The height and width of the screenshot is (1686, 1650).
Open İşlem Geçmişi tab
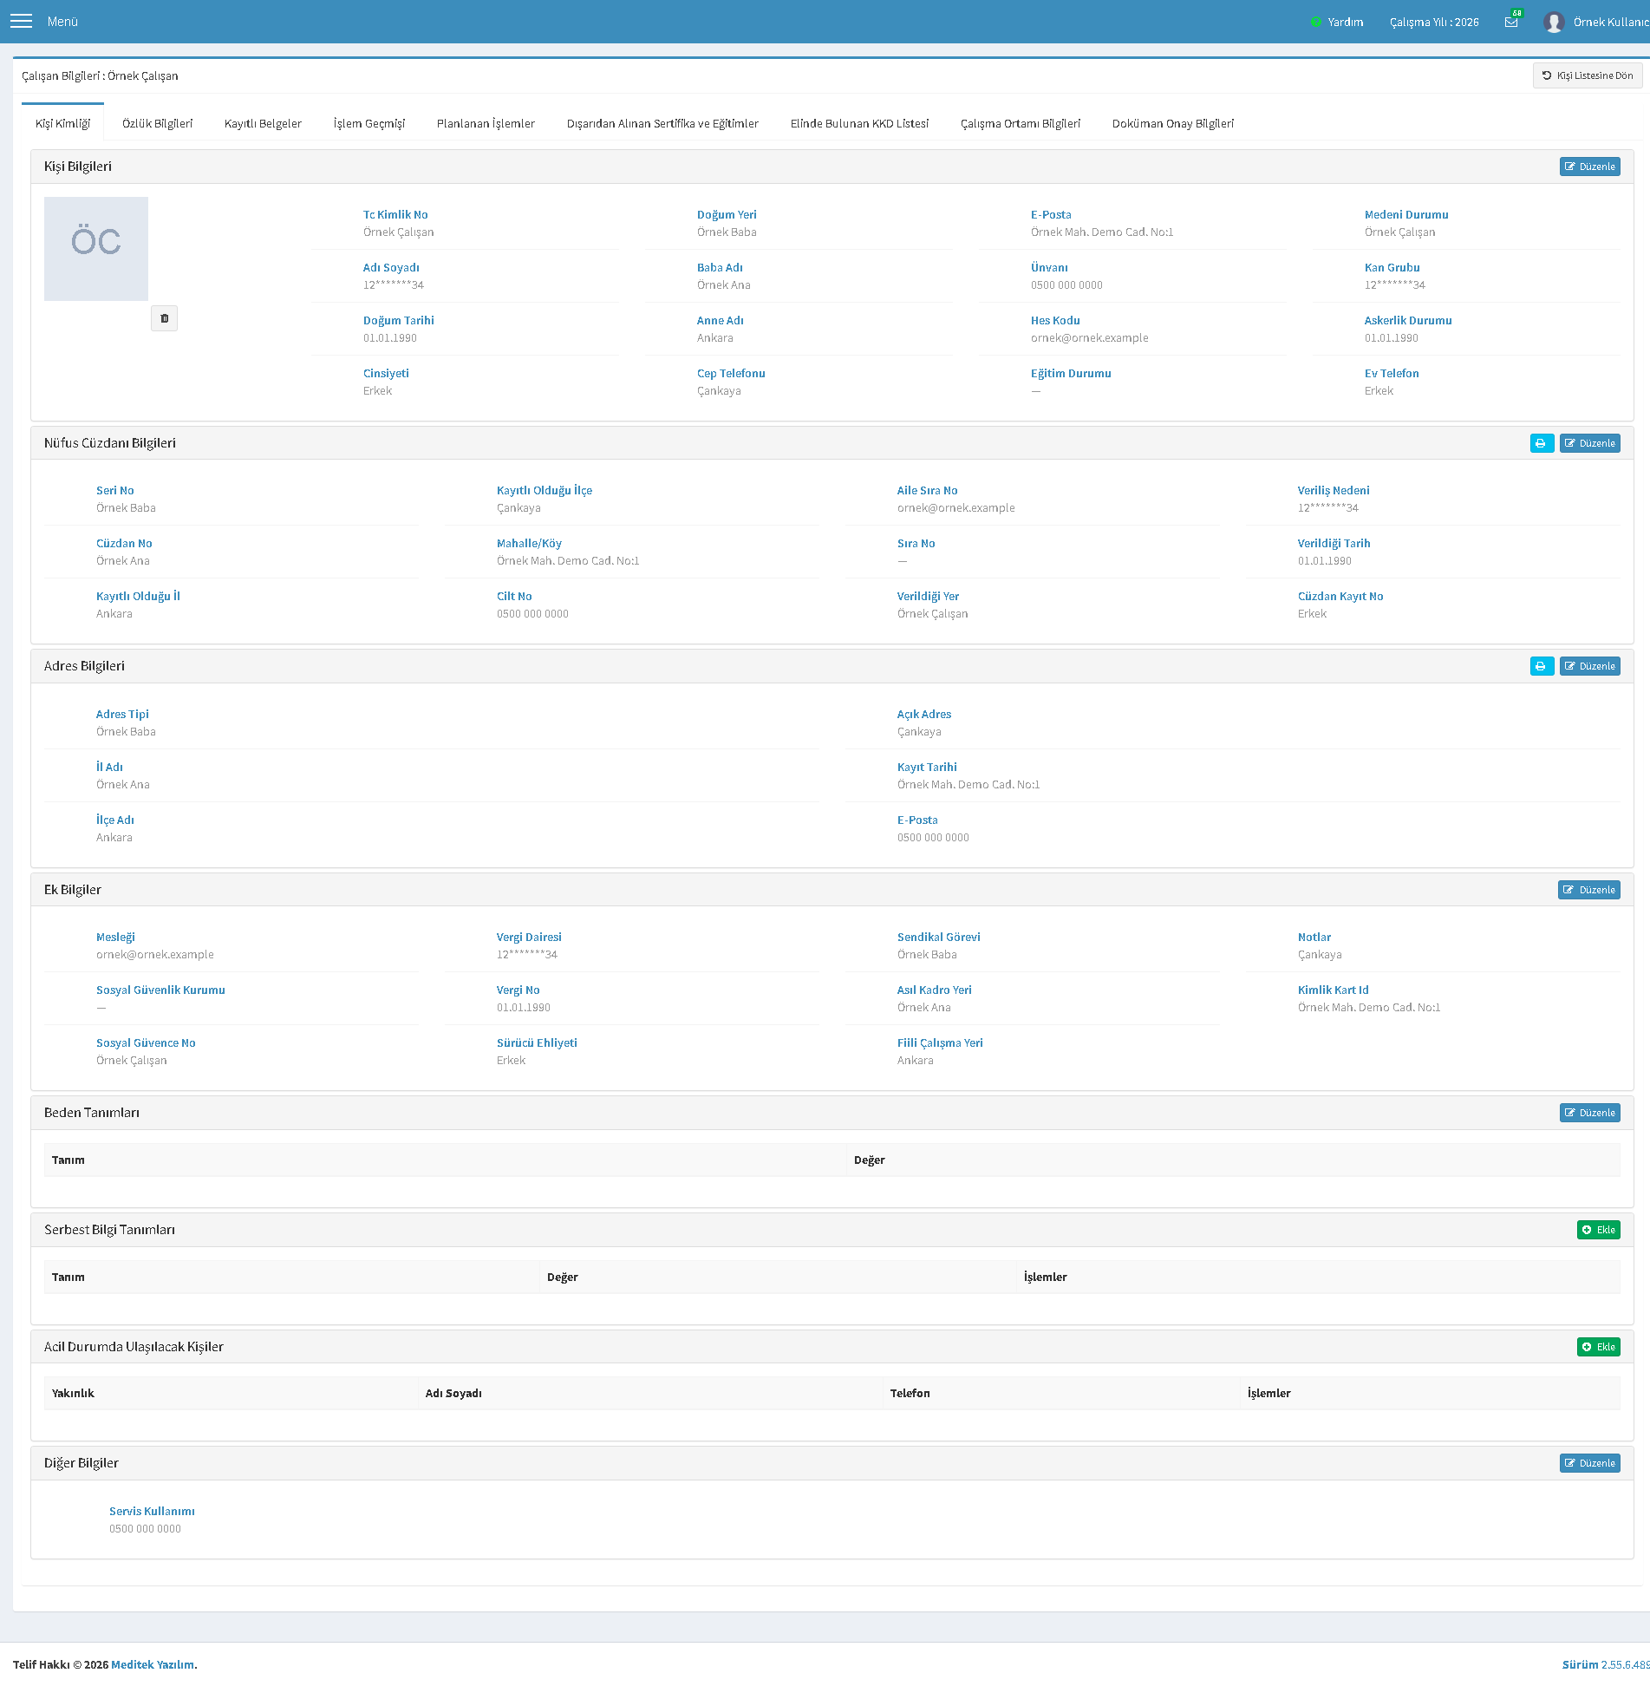tap(369, 123)
